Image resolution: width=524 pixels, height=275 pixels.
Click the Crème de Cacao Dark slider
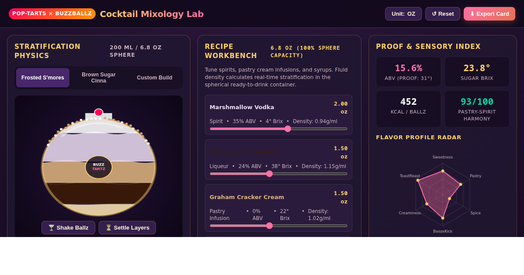tap(279, 174)
